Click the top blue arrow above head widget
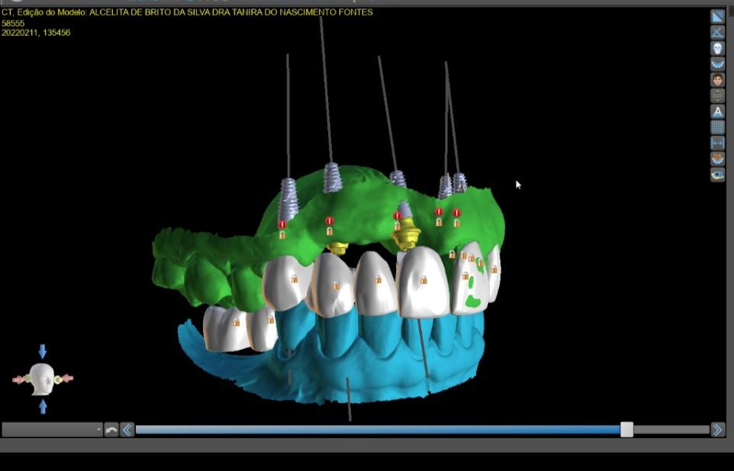Viewport: 734px width, 471px height. [43, 351]
